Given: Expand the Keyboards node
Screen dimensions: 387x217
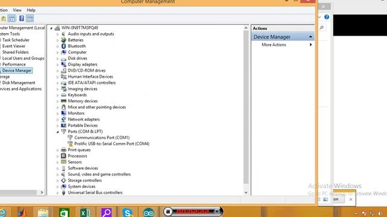Looking at the screenshot, I should [x=57, y=95].
